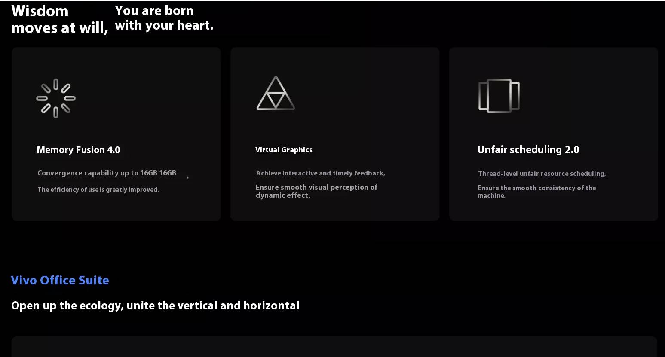Click the Memory Fusion radial burst icon
The image size is (665, 357).
point(56,98)
